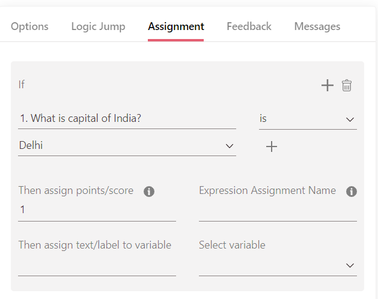Click the Select variable chevron arrow
Image resolution: width=378 pixels, height=299 pixels.
click(x=350, y=265)
